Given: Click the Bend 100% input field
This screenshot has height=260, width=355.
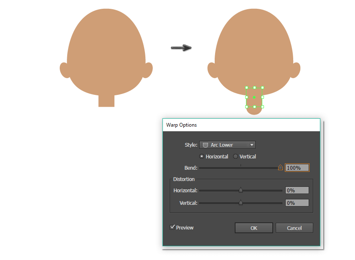Looking at the screenshot, I should pyautogui.click(x=297, y=168).
